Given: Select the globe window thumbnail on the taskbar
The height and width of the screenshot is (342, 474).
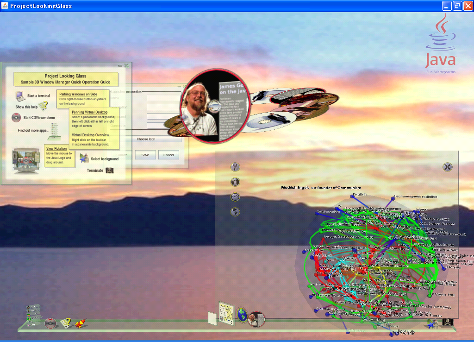Looking at the screenshot, I should point(242,315).
